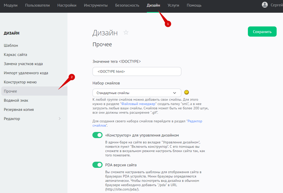Image resolution: width=283 pixels, height=193 pixels.
Task: Click the user avatar icon for Сергей
Action: tap(265, 5)
